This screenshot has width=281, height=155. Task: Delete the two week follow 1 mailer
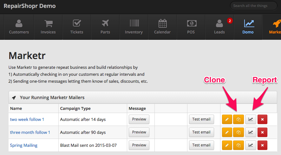coord(262,119)
